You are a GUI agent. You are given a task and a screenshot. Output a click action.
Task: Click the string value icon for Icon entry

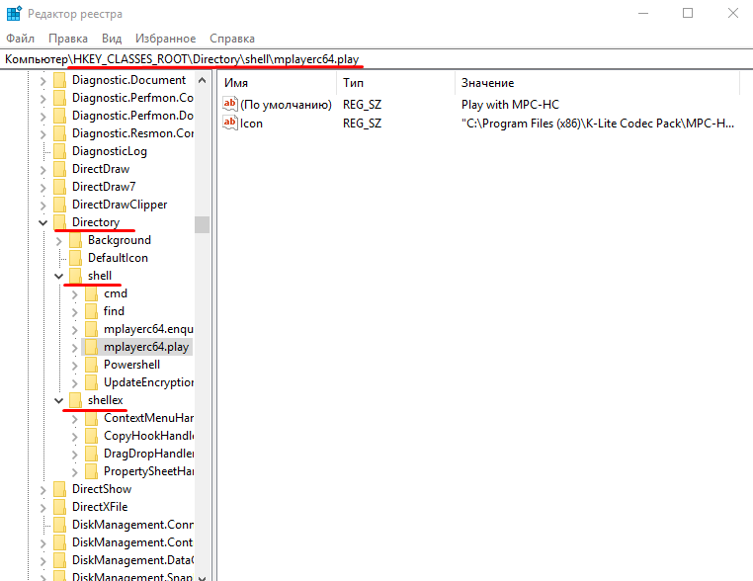pyautogui.click(x=230, y=124)
